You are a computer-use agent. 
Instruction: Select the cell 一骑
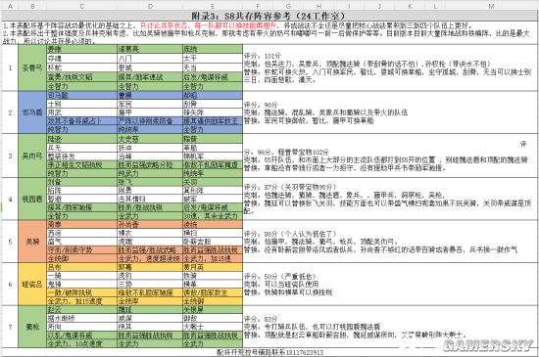[81, 276]
